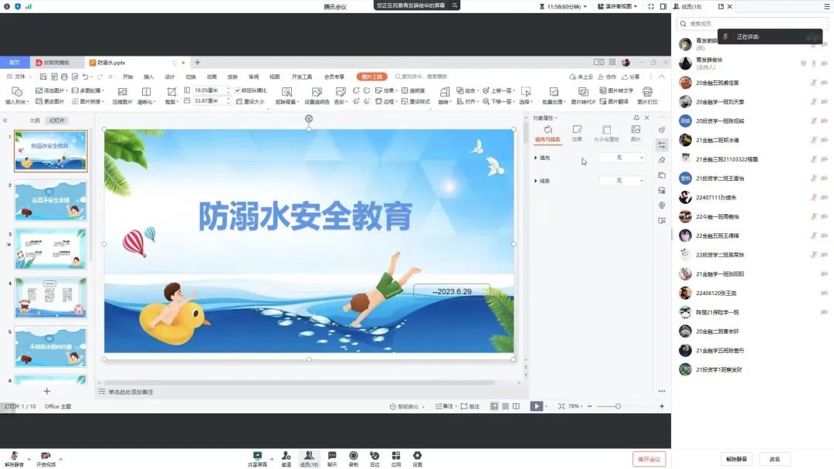Viewport: 834px width, 469px height.
Task: Turn on camera with 开启视频
Action: (46, 456)
